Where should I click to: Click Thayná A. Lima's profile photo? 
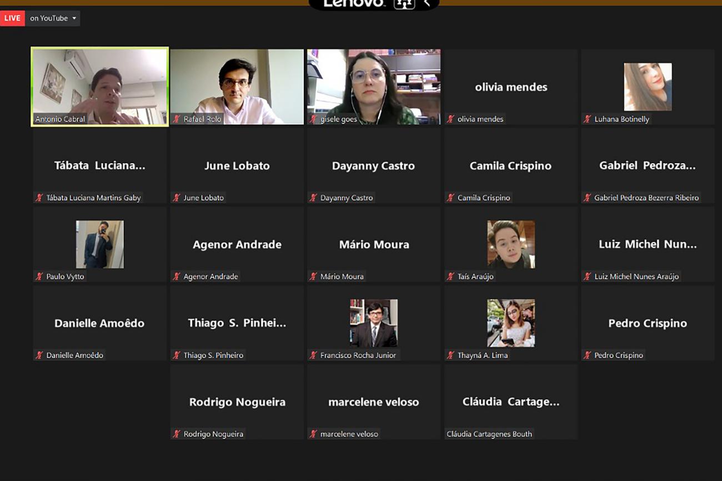tap(511, 323)
